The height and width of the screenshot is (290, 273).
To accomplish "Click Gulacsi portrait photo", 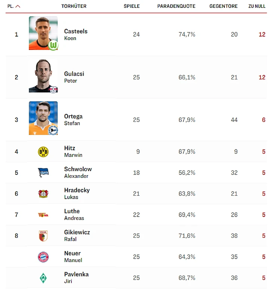I will tap(43, 76).
